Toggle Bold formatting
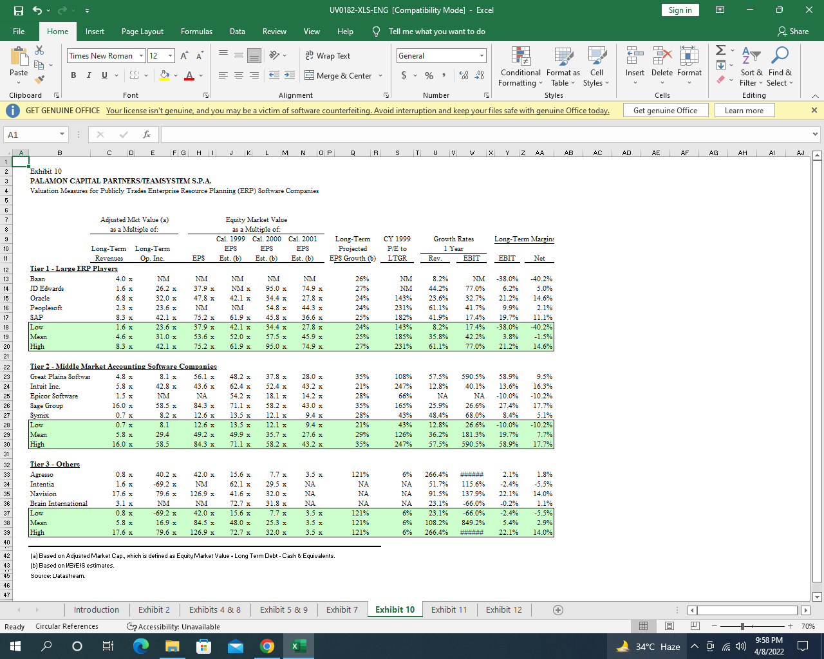The height and width of the screenshot is (659, 824). click(x=73, y=76)
